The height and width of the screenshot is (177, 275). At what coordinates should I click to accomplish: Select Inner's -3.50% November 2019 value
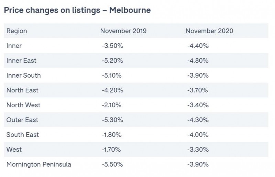click(x=112, y=46)
